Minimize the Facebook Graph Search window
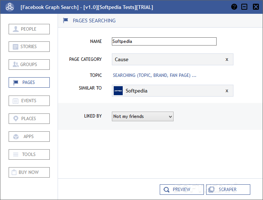Image resolution: width=263 pixels, height=200 pixels. pyautogui.click(x=244, y=7)
